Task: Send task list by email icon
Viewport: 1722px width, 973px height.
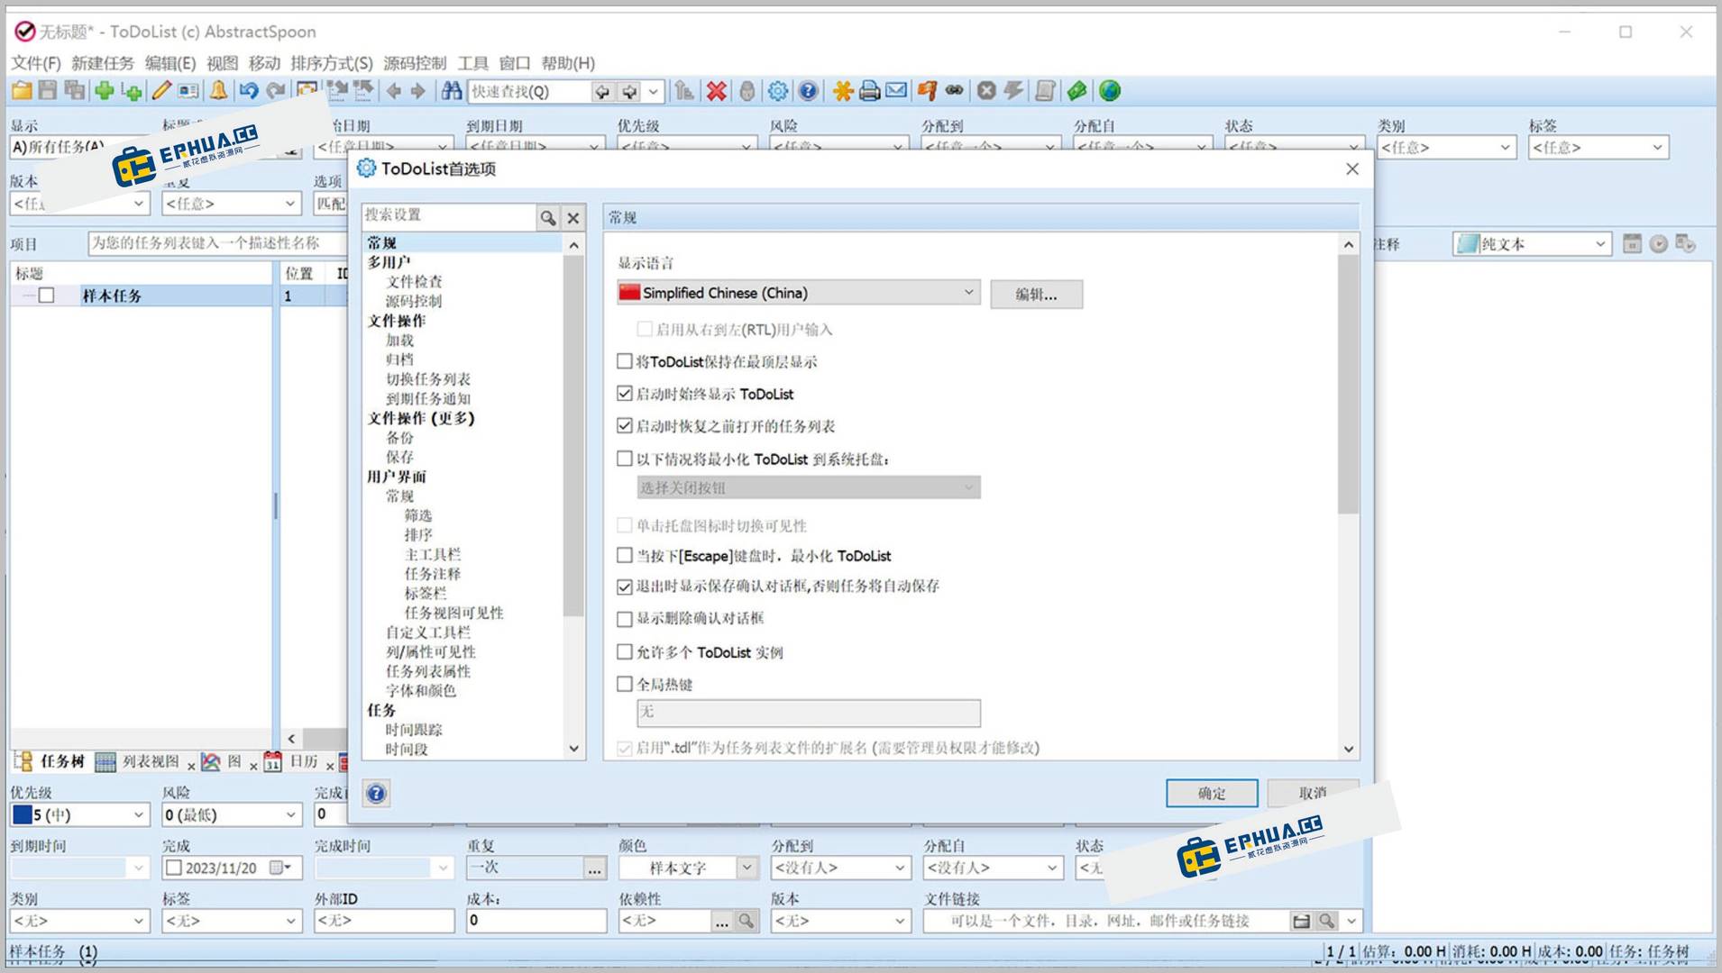Action: [894, 91]
